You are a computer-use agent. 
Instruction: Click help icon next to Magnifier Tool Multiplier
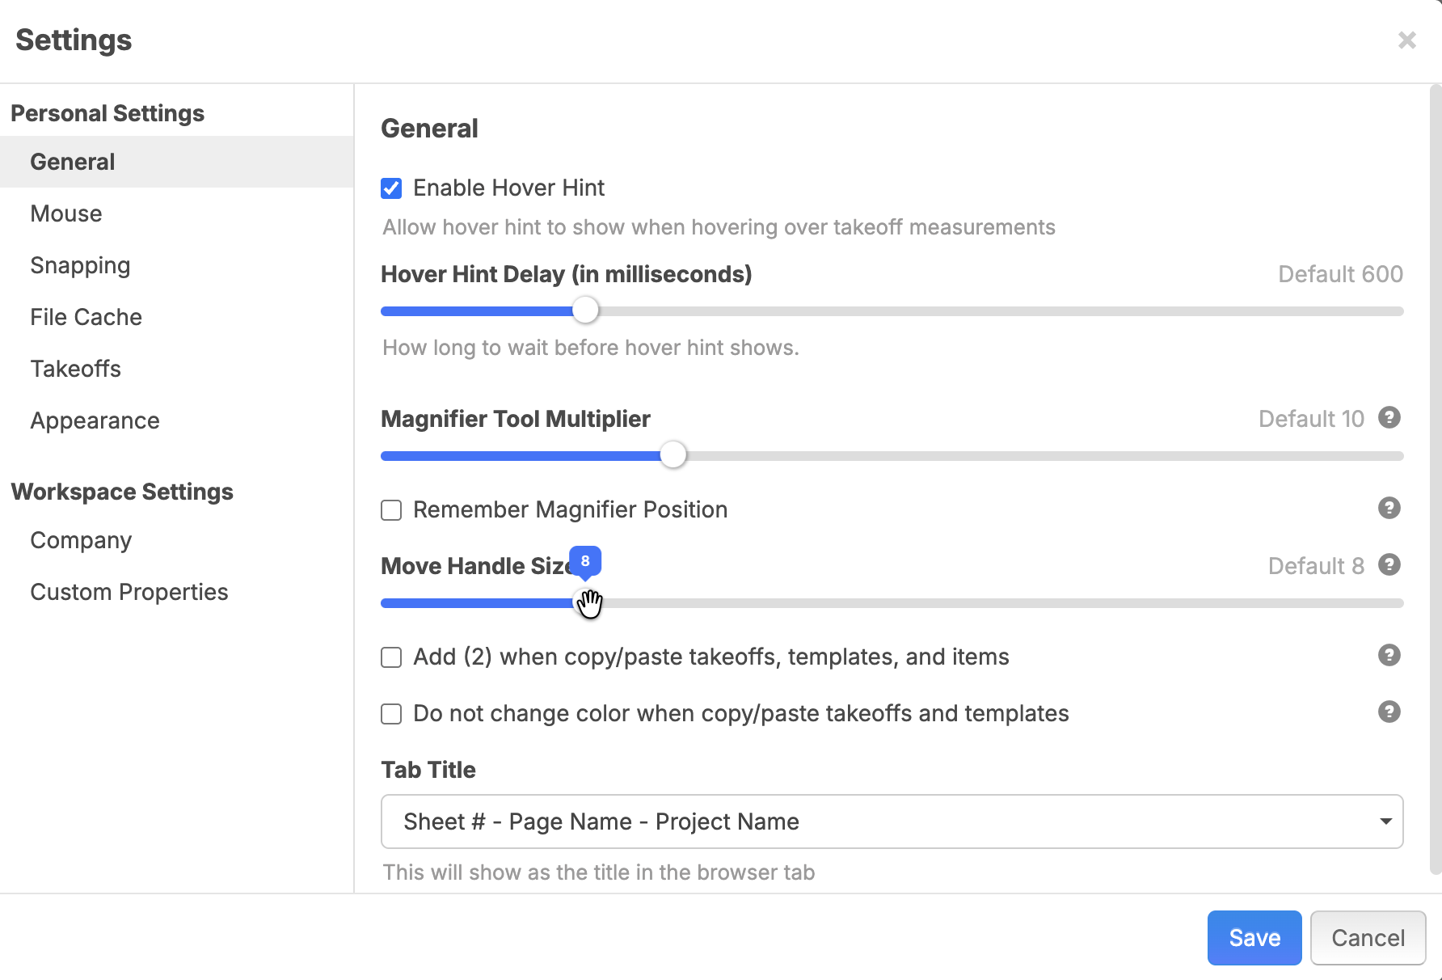point(1389,418)
